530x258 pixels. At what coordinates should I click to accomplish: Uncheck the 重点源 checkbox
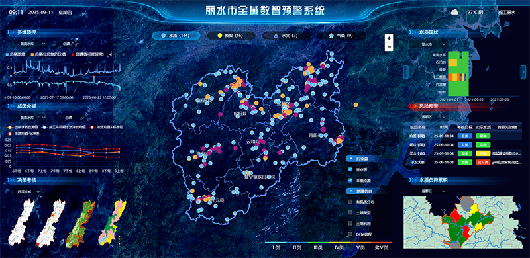(x=350, y=170)
